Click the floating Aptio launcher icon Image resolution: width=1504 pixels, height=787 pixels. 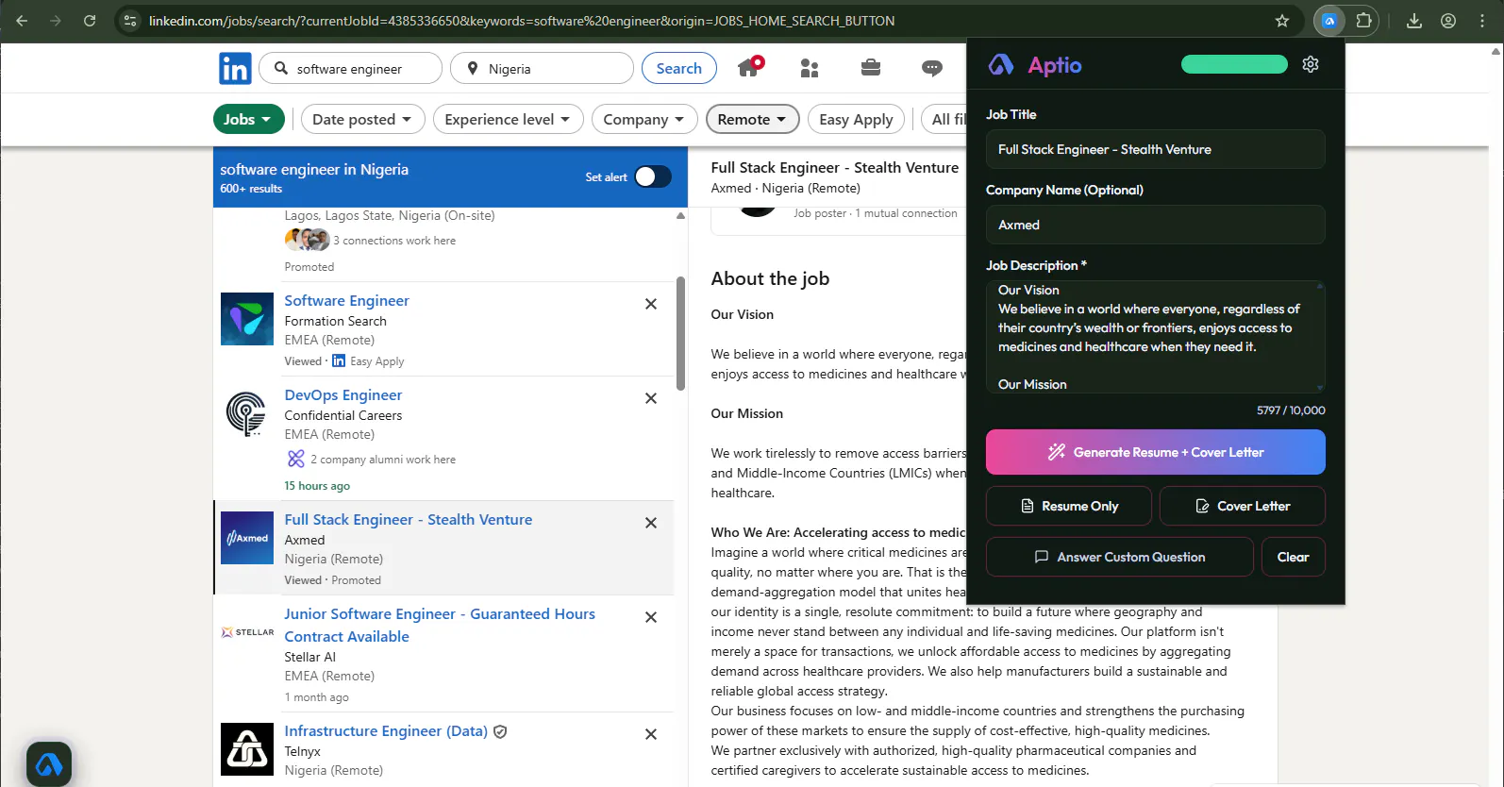pos(49,763)
